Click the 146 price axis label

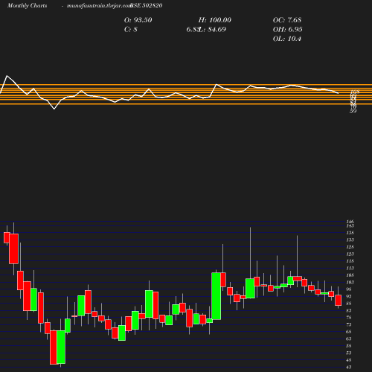click(x=350, y=222)
